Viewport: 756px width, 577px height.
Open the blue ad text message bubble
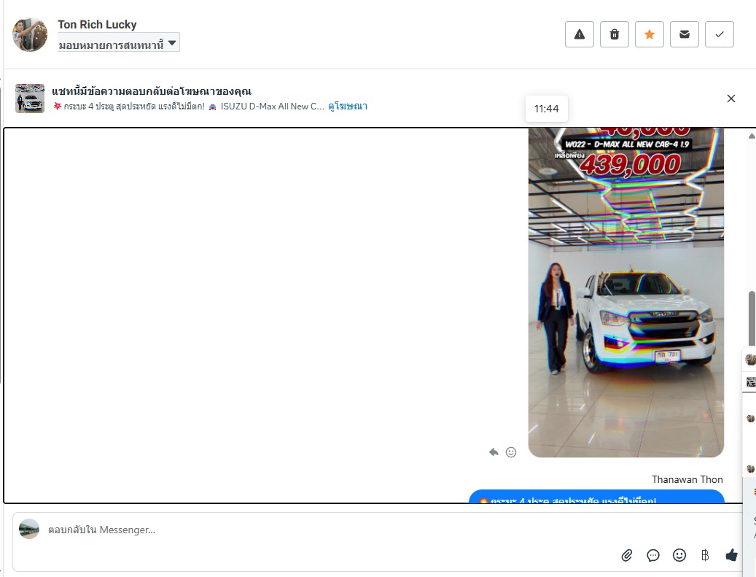(596, 497)
